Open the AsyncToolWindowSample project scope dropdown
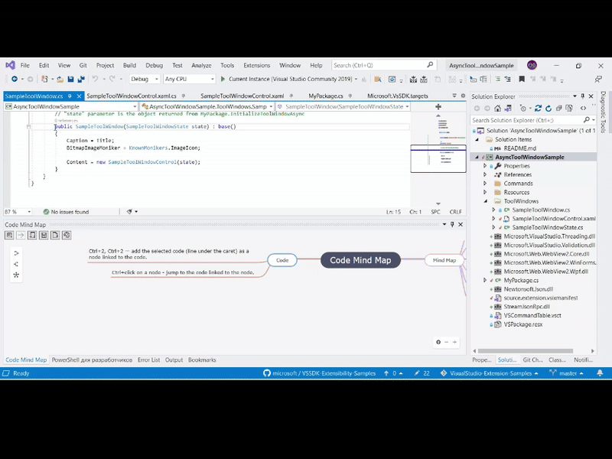The width and height of the screenshot is (612, 459). 70,106
